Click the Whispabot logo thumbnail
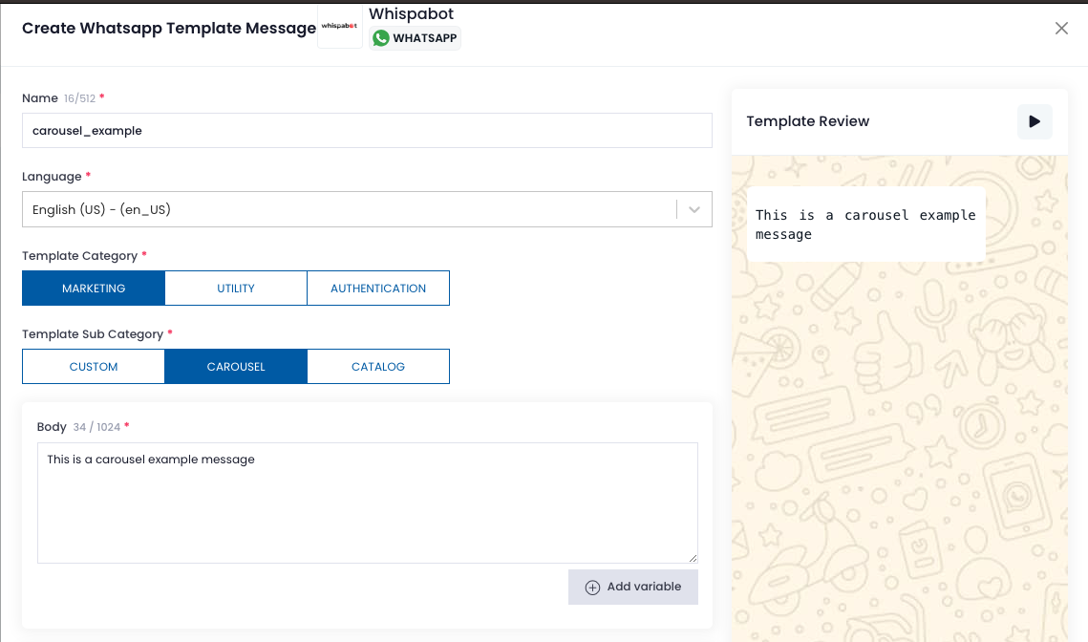The height and width of the screenshot is (642, 1088). pos(339,27)
